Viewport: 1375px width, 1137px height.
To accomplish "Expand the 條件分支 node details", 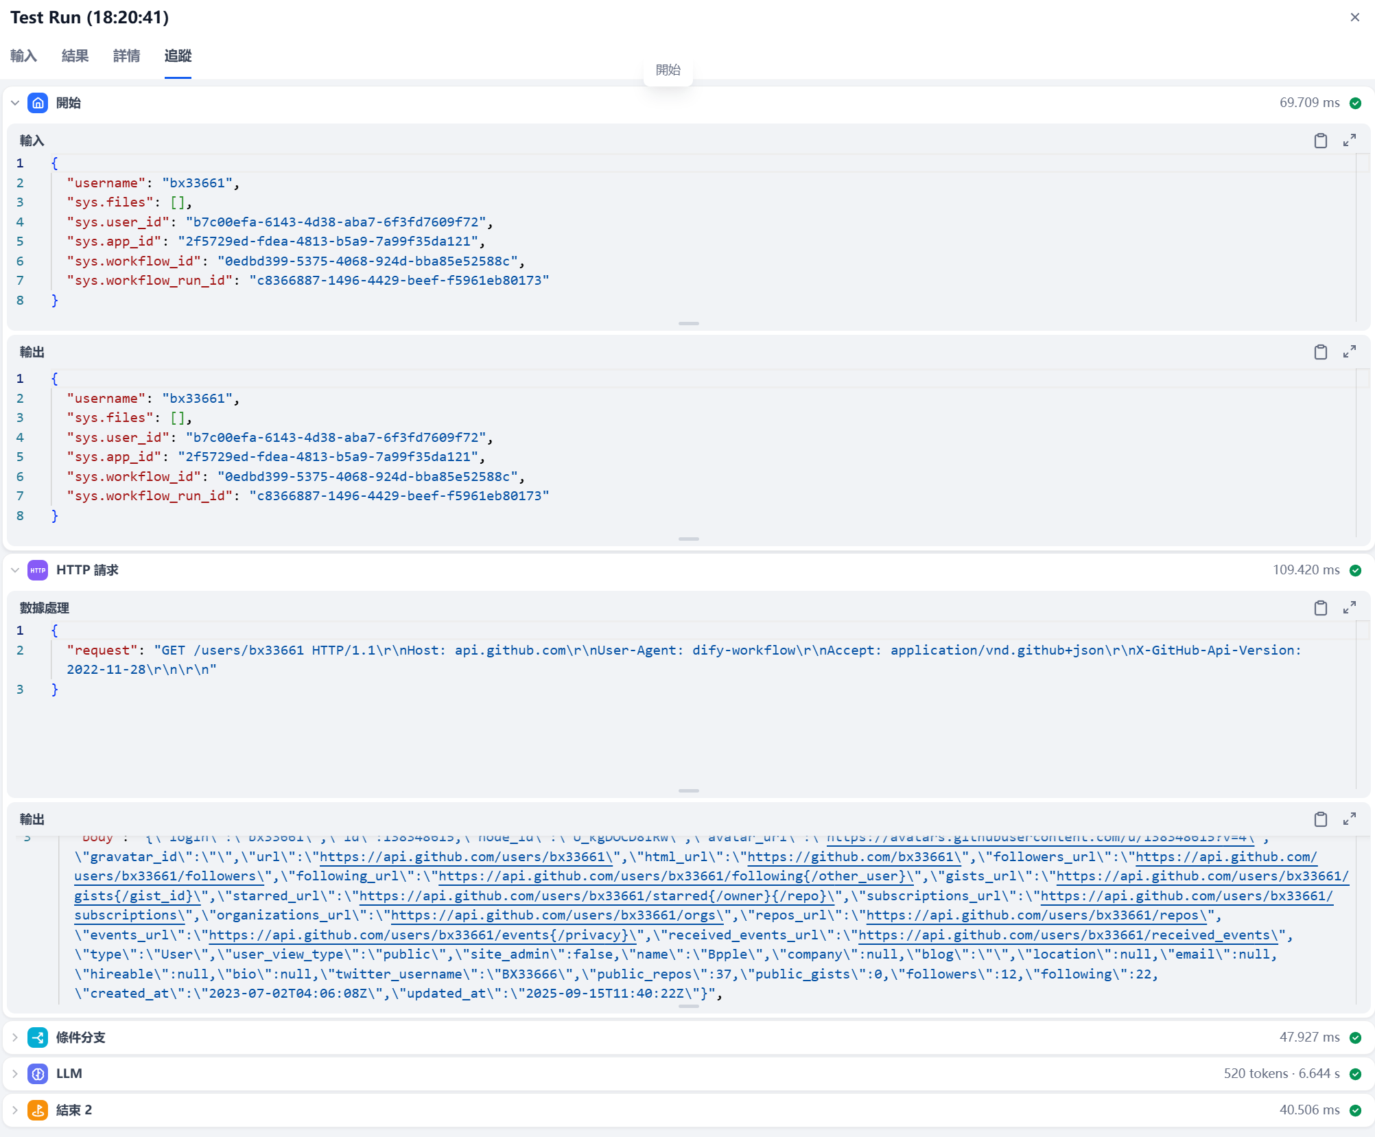I will 15,1038.
